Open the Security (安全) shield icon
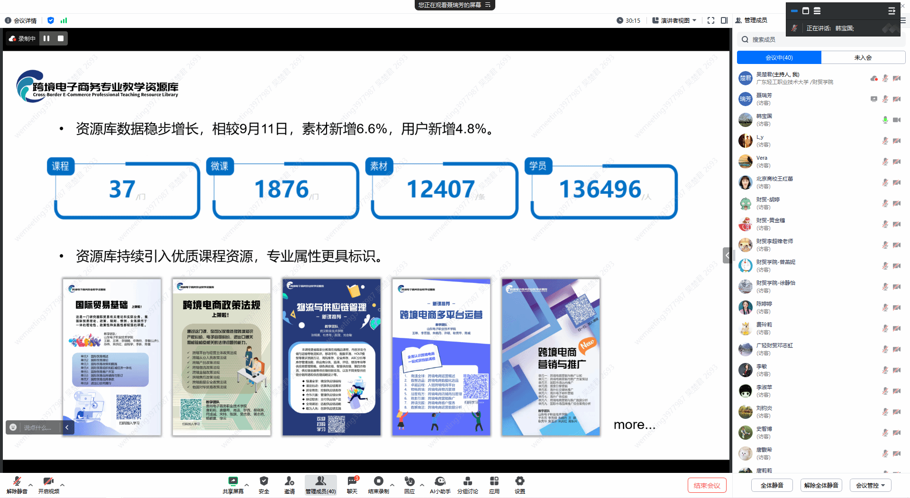This screenshot has height=498, width=910. coord(264,481)
